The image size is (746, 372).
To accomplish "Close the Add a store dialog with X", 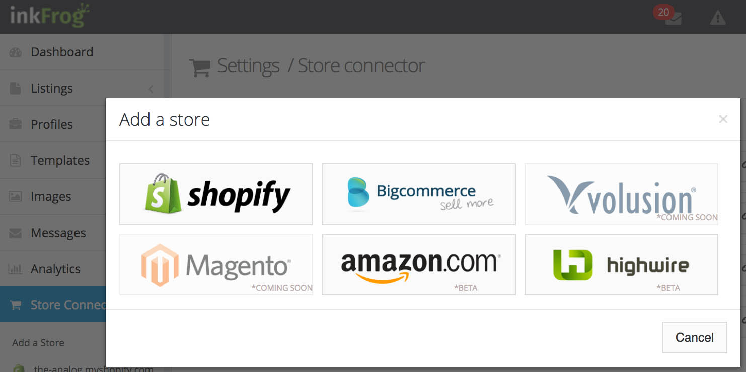I will 723,119.
